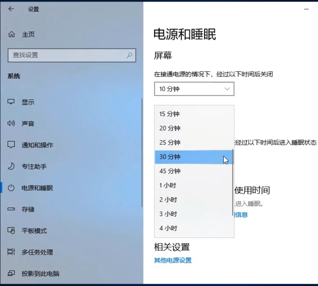The height and width of the screenshot is (286, 318).
Task: Click the 电源和睡眠 power icon
Action: 11,188
